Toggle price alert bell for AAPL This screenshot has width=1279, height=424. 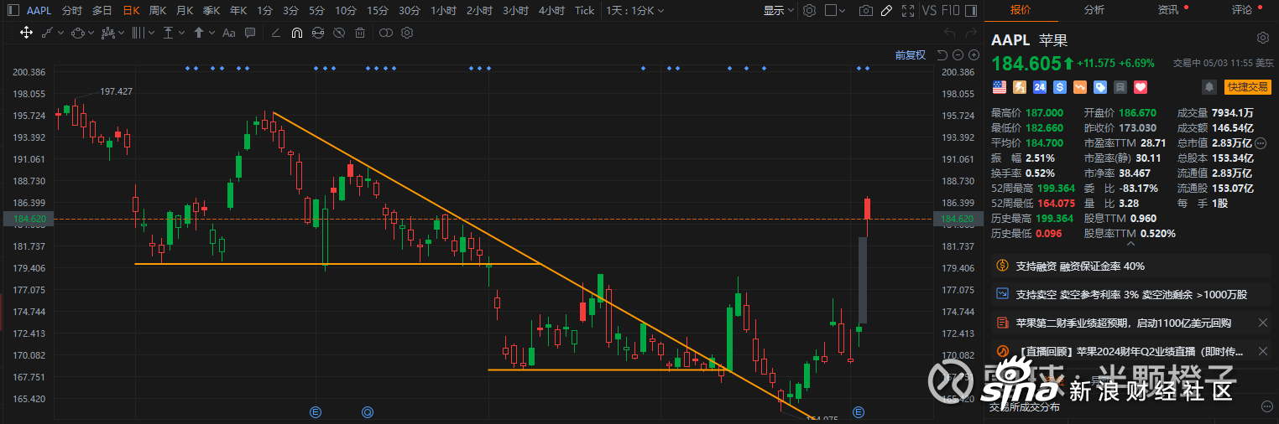pyautogui.click(x=1209, y=86)
